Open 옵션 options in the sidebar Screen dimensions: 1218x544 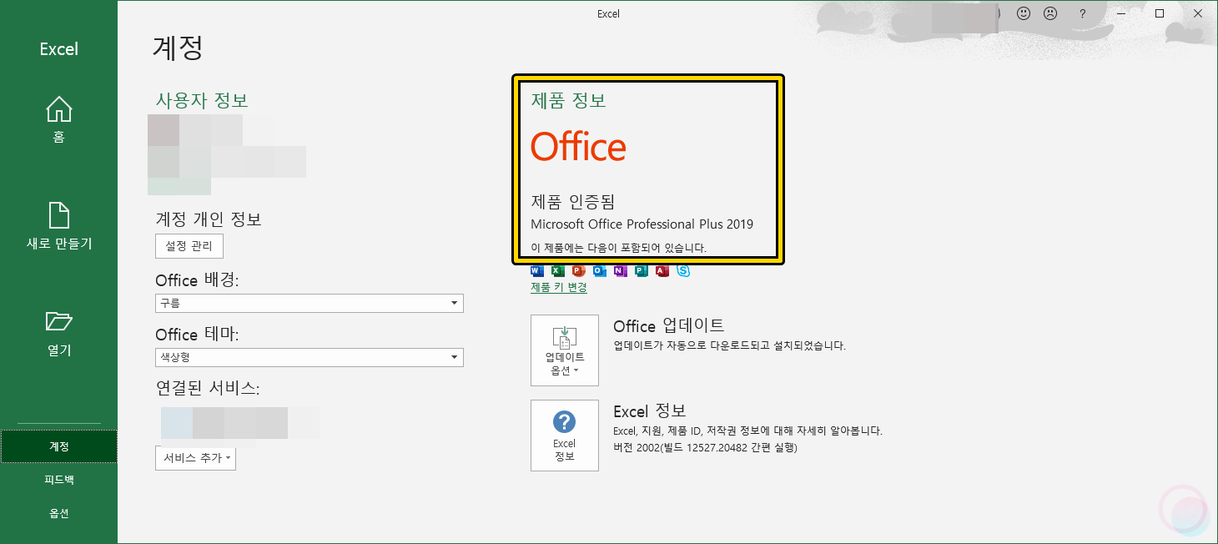[x=58, y=513]
